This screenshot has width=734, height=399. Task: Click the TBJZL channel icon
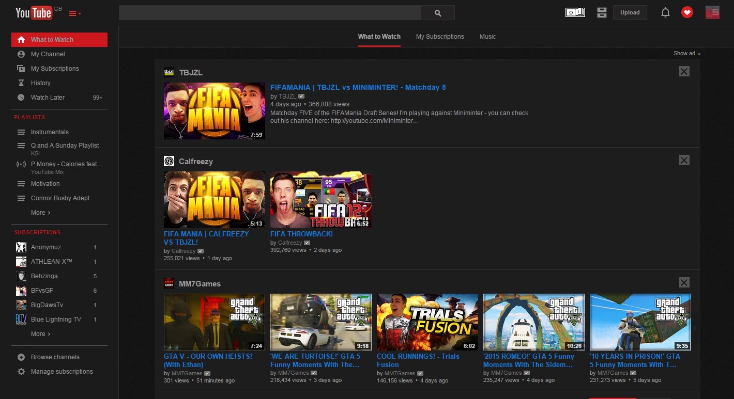[x=169, y=72]
